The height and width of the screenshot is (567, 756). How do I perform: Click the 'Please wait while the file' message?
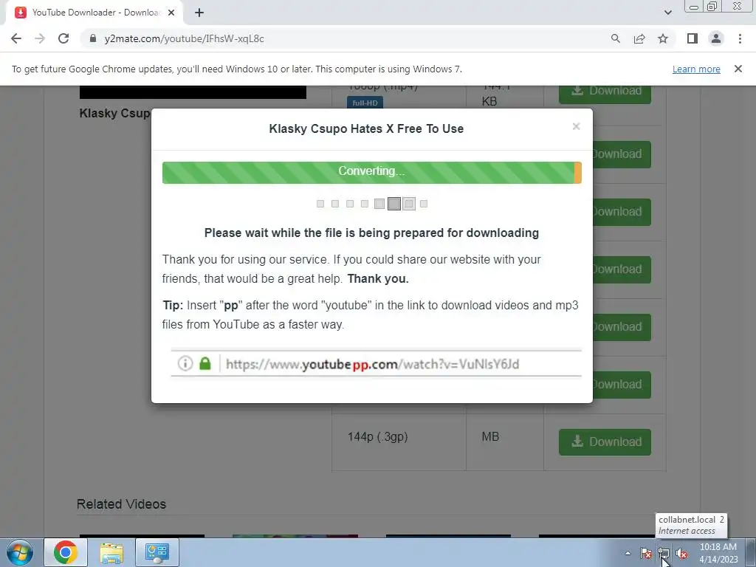pyautogui.click(x=371, y=233)
